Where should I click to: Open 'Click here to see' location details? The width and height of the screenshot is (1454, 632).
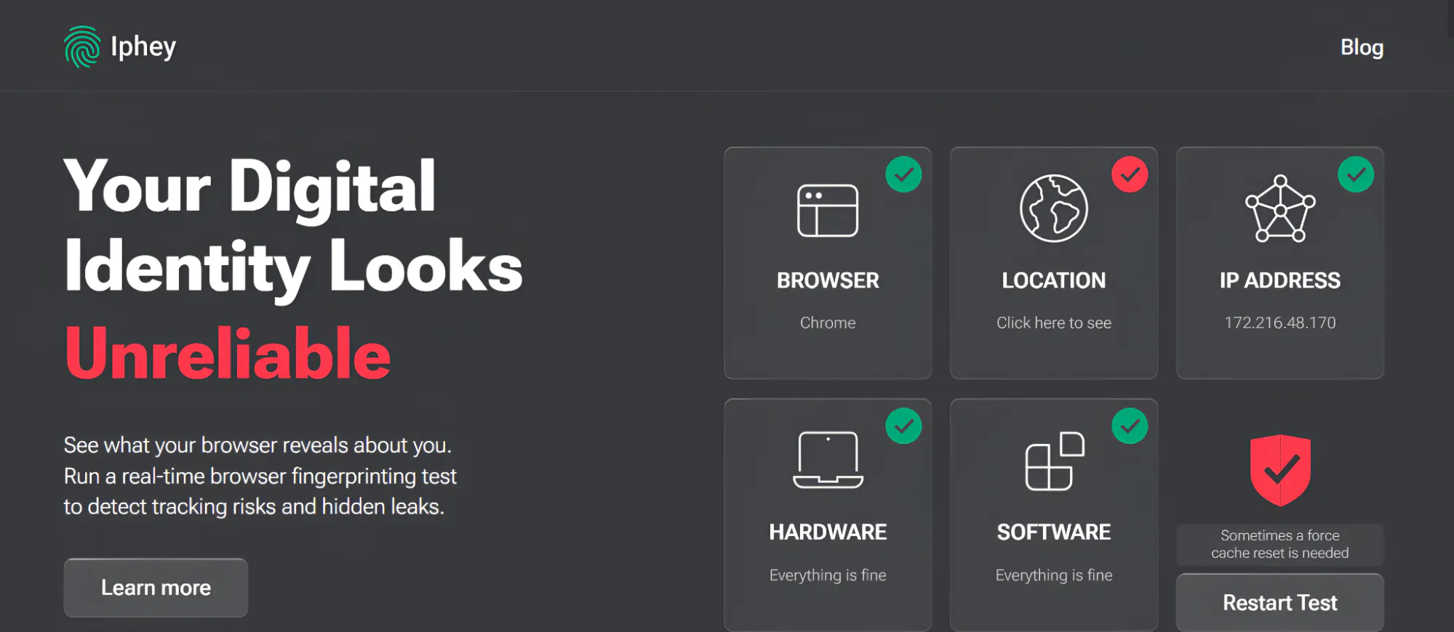pyautogui.click(x=1054, y=323)
